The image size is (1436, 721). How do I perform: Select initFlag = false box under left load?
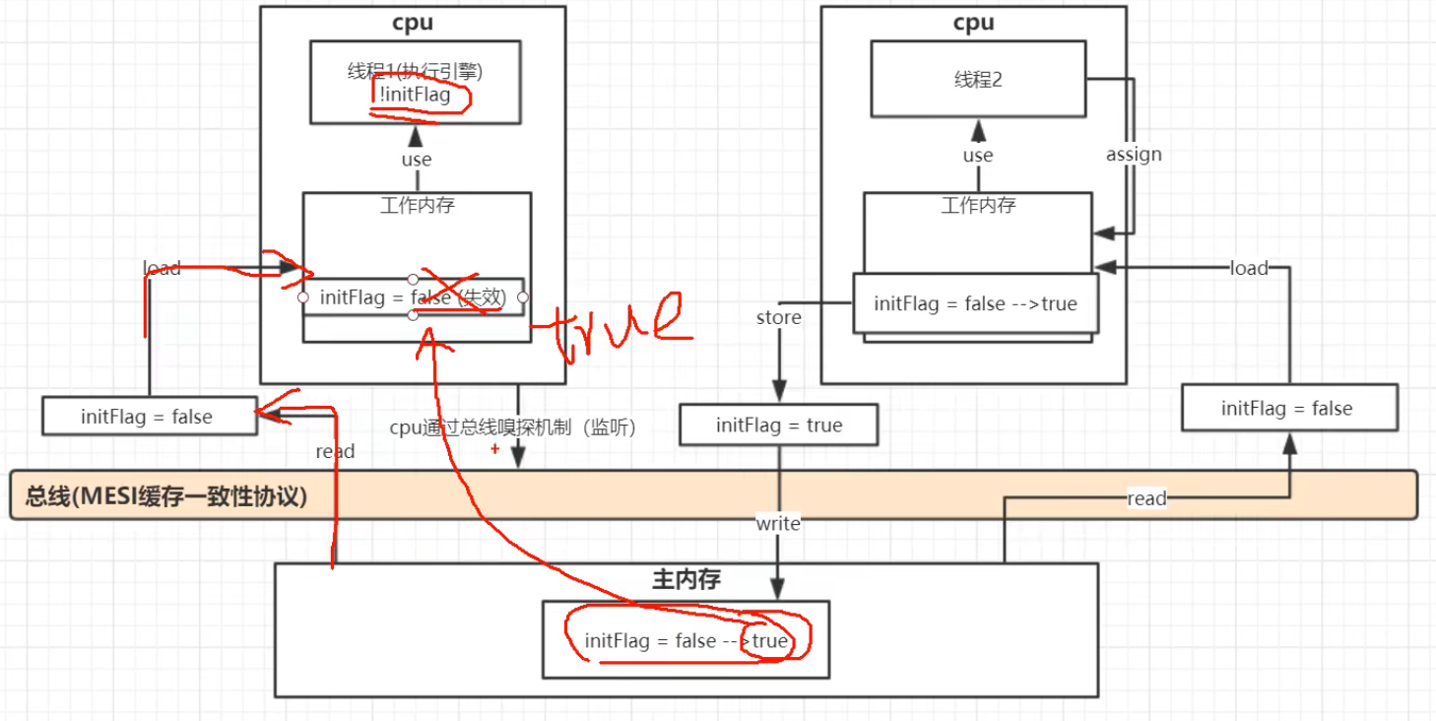coord(150,416)
